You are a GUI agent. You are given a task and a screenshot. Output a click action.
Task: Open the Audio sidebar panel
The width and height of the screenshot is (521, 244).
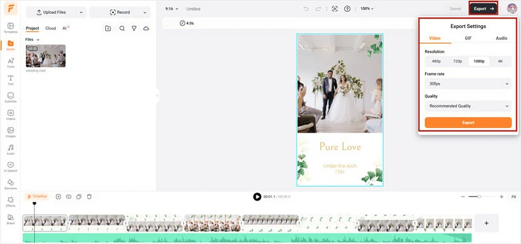(11, 149)
